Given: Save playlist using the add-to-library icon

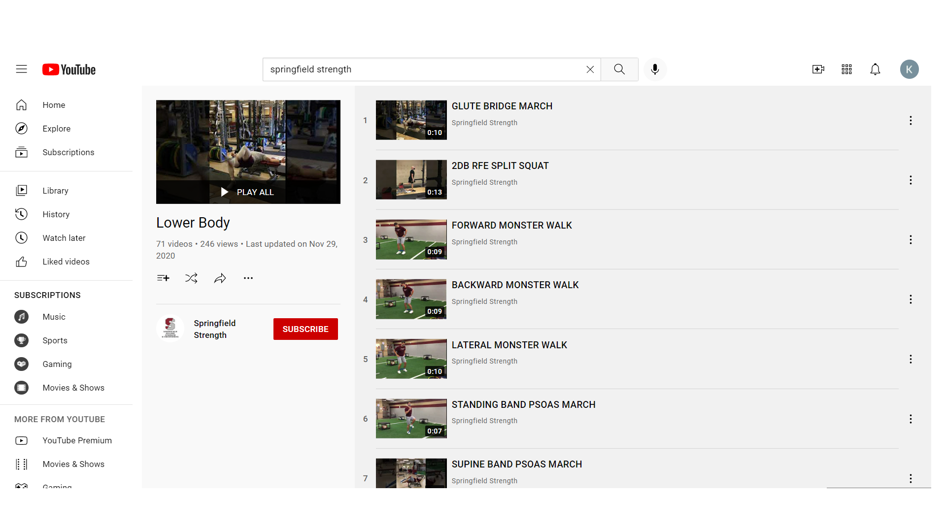Looking at the screenshot, I should [x=163, y=278].
